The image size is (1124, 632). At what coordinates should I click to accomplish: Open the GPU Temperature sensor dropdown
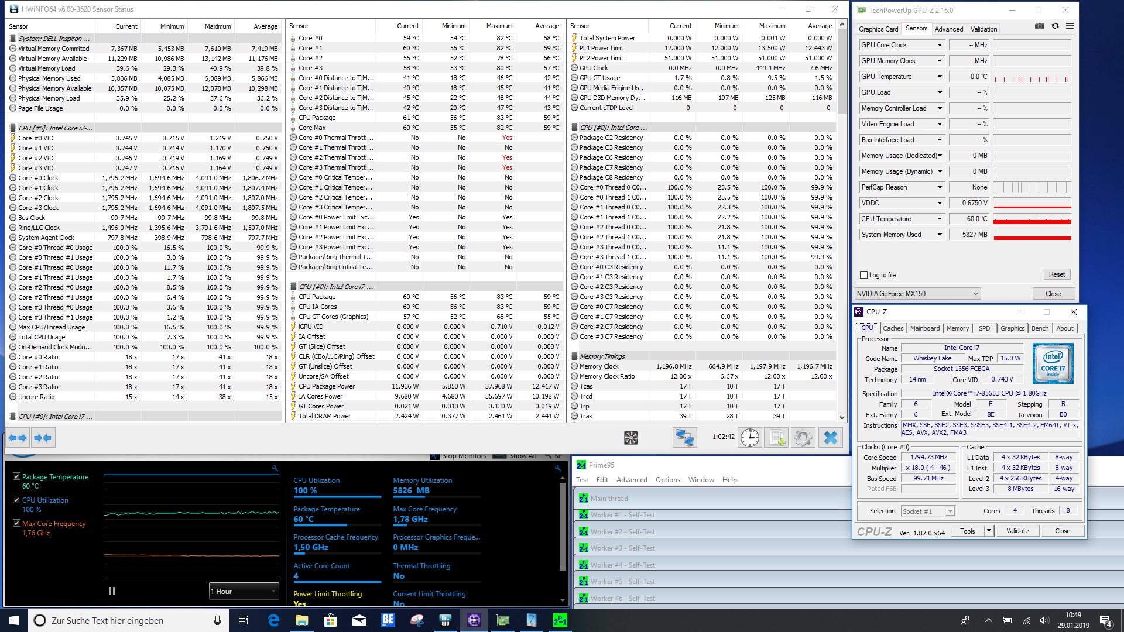[x=940, y=77]
